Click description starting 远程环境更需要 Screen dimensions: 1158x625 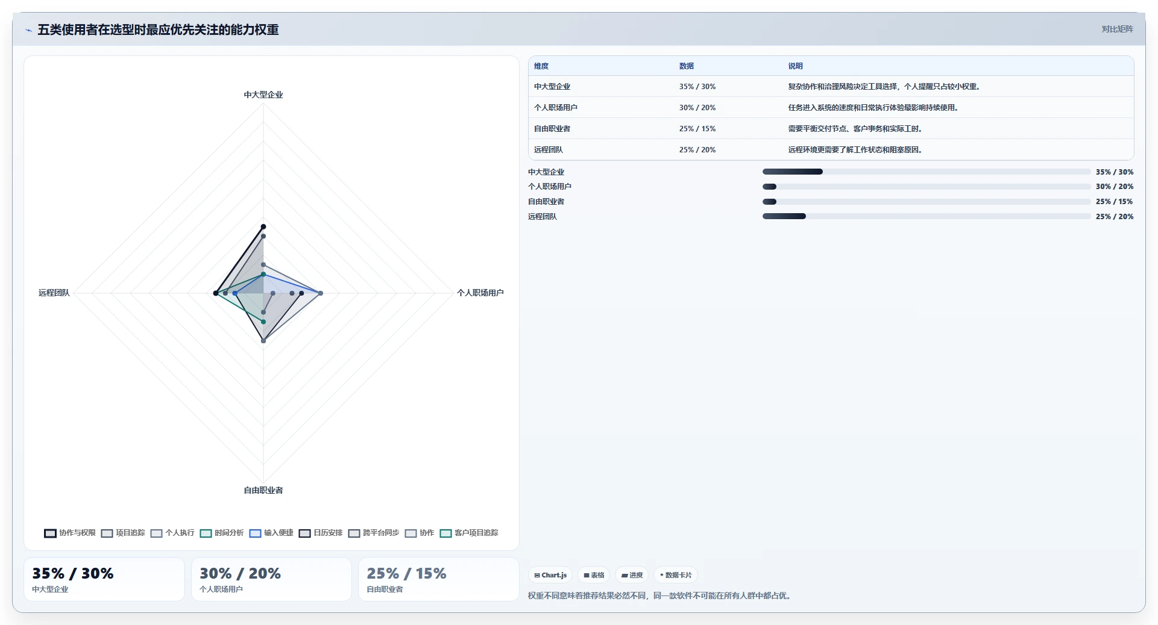tap(857, 150)
